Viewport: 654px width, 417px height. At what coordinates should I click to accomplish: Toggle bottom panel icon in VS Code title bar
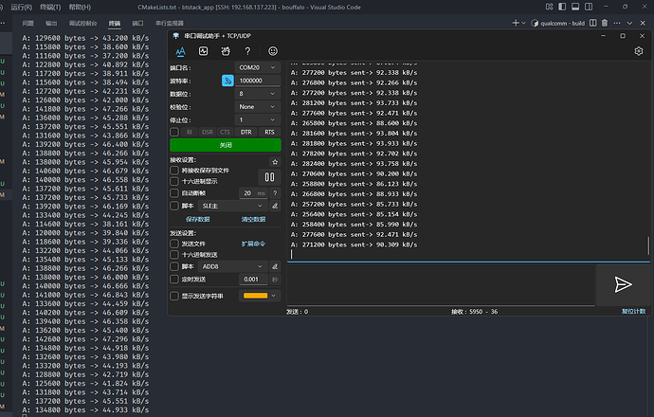pyautogui.click(x=575, y=7)
